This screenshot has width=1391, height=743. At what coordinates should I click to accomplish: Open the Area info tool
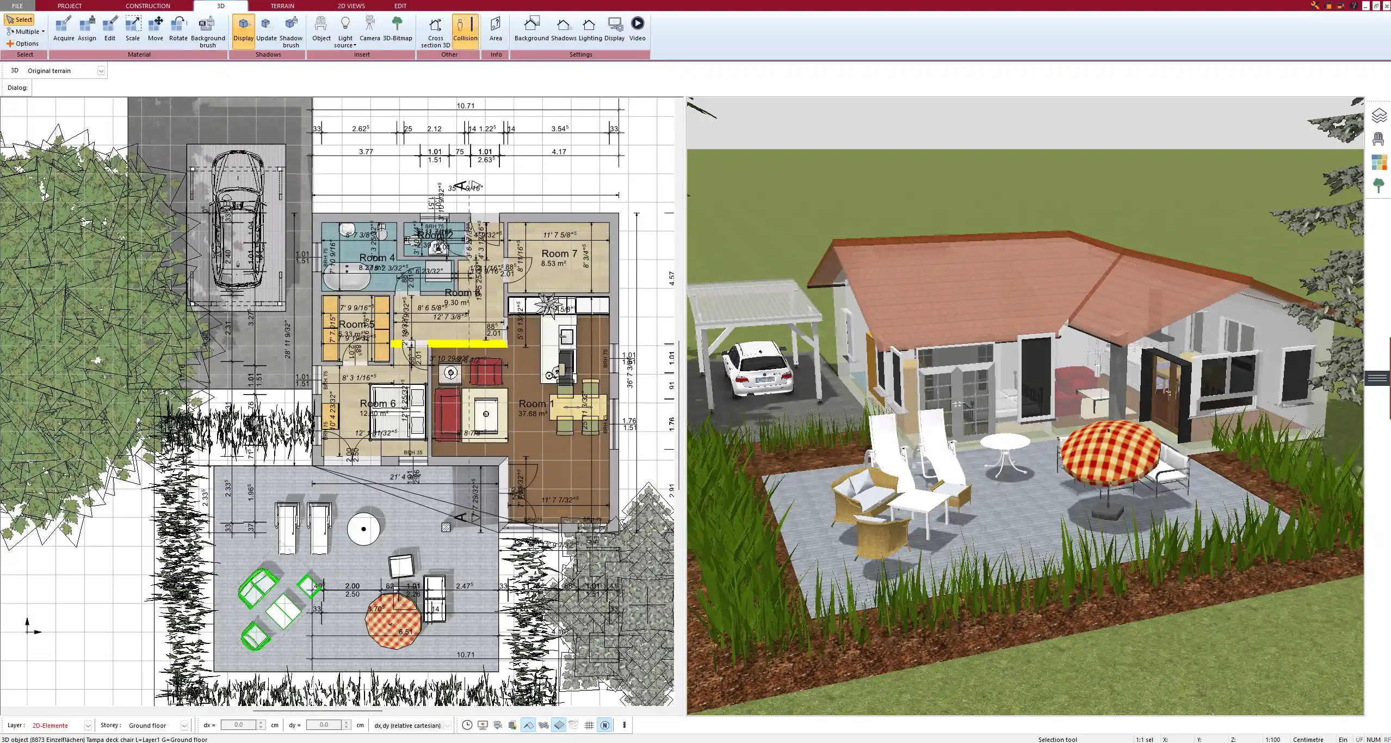pyautogui.click(x=496, y=29)
